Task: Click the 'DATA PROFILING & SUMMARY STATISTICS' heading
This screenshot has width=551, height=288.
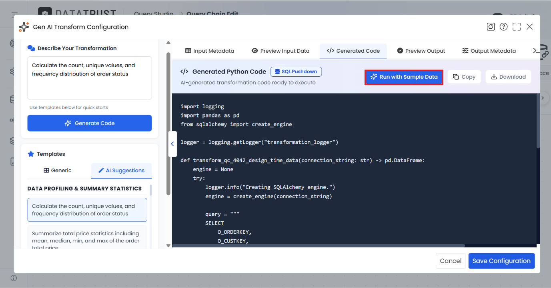Action: point(84,189)
